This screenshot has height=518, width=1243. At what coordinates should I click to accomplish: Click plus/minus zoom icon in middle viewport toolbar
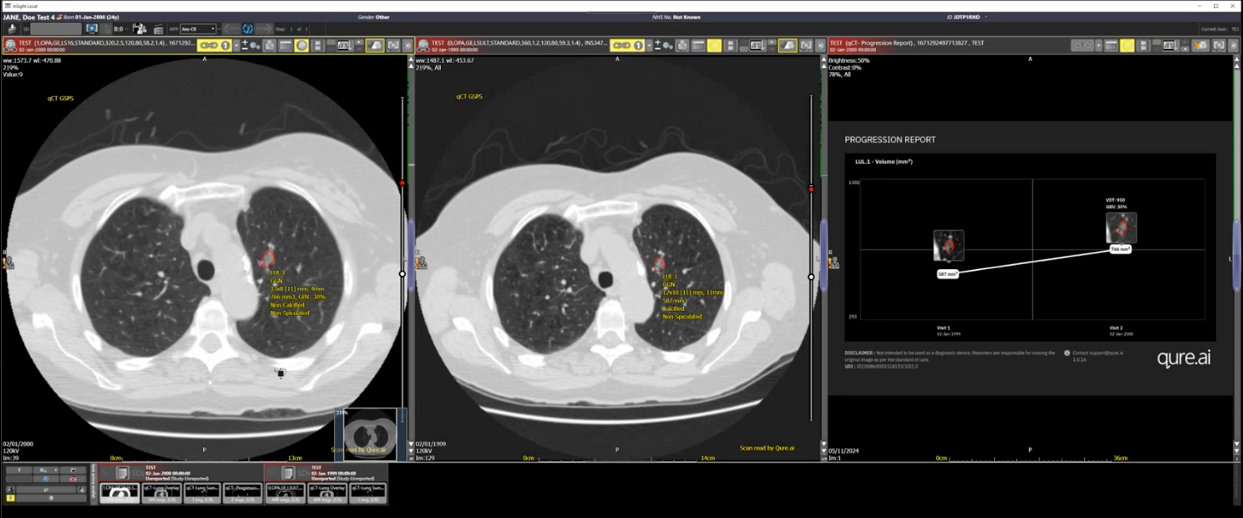point(658,45)
